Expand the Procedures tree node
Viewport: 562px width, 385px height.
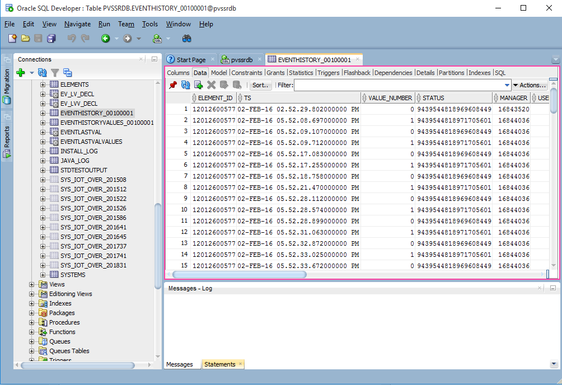[32, 322]
